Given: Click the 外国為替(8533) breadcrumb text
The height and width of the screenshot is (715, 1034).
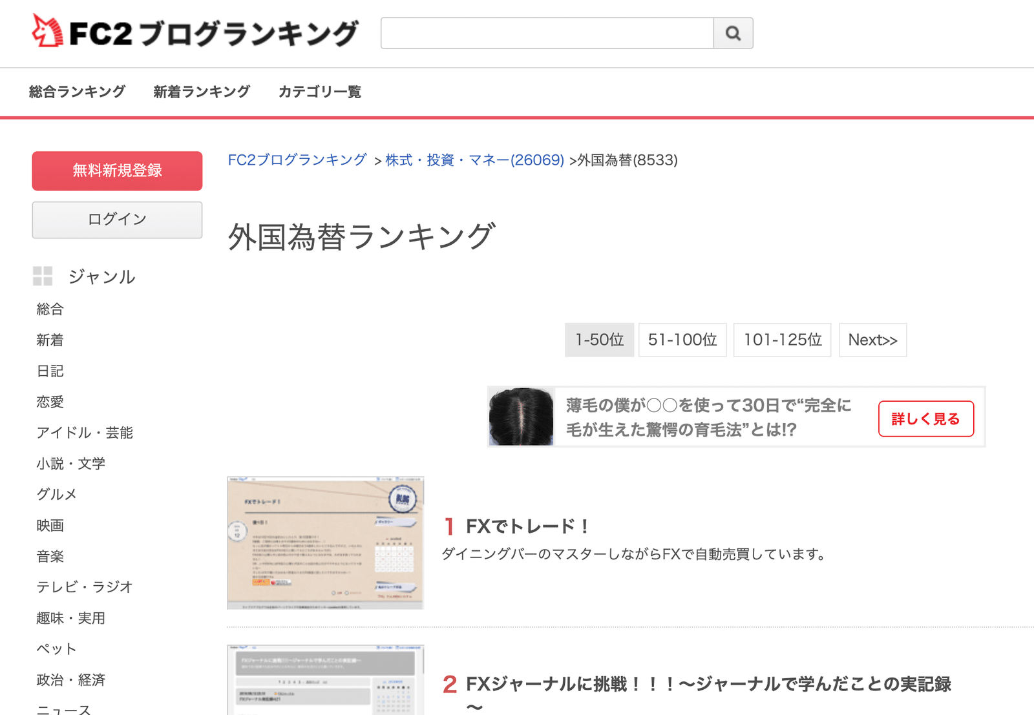Looking at the screenshot, I should coord(628,160).
